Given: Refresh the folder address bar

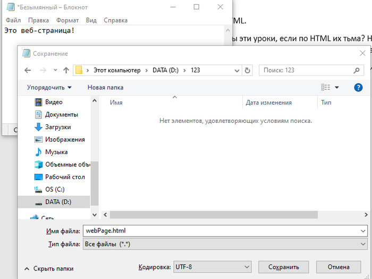Looking at the screenshot, I should click(x=247, y=70).
